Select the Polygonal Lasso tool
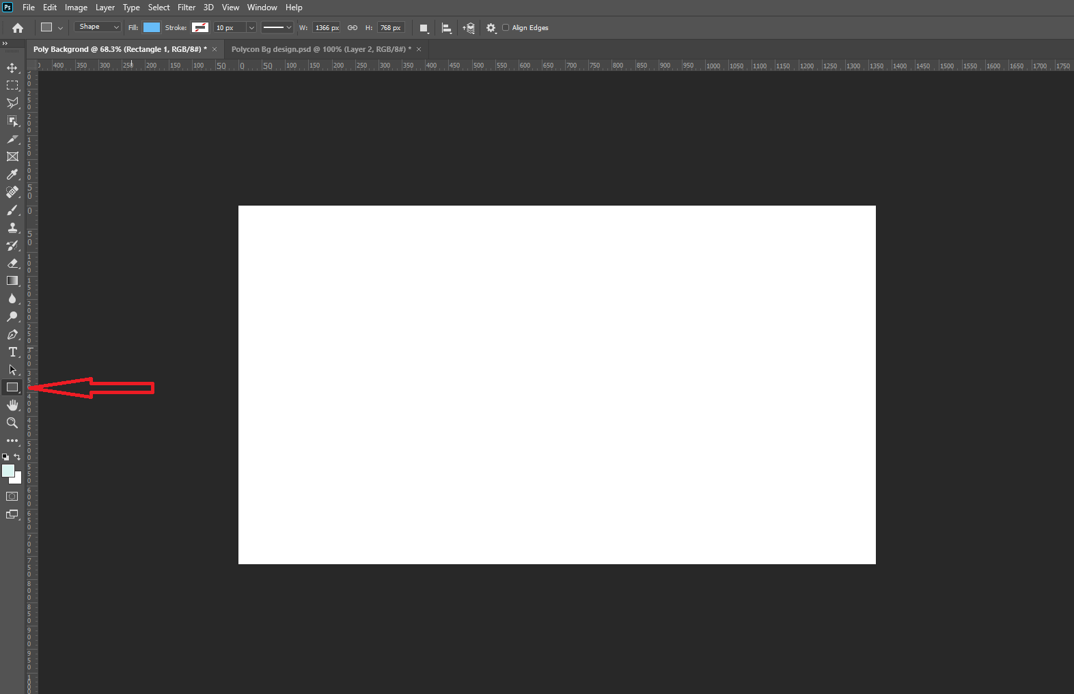Image resolution: width=1074 pixels, height=694 pixels. pyautogui.click(x=12, y=103)
